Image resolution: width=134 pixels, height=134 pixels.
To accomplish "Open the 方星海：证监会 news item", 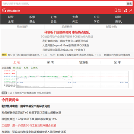I will pyautogui.click(x=33, y=132).
